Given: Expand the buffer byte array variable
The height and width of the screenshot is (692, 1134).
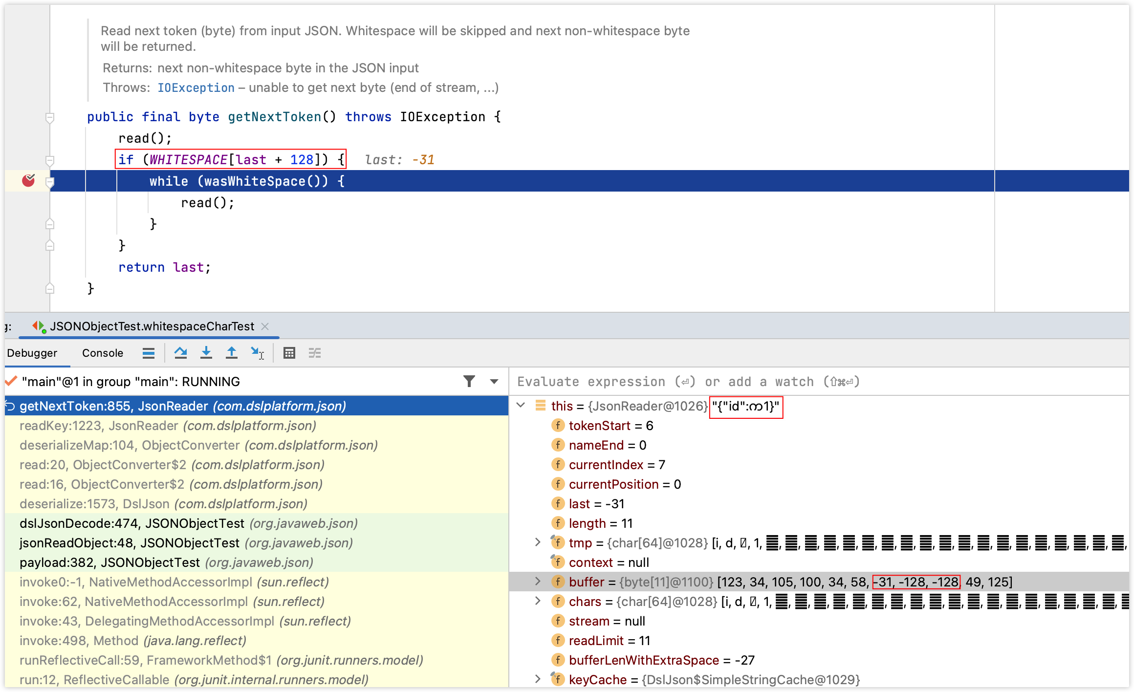Looking at the screenshot, I should (x=538, y=581).
